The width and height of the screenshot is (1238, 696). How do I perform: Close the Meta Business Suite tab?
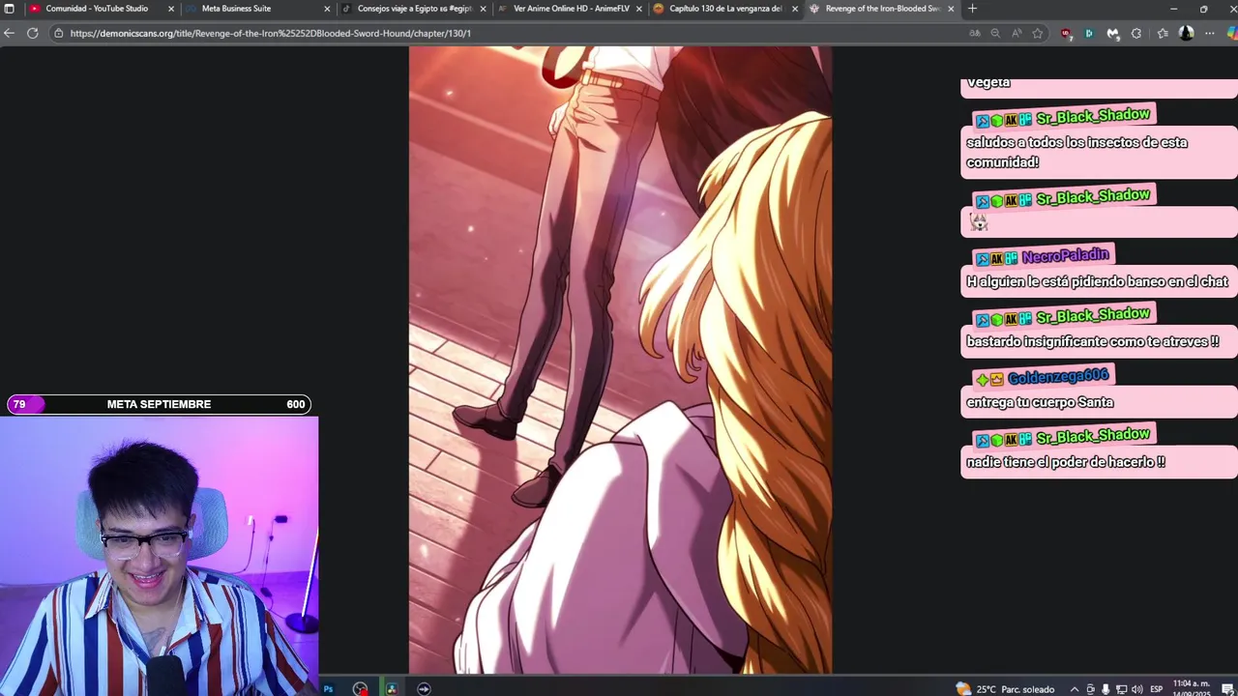(x=327, y=9)
